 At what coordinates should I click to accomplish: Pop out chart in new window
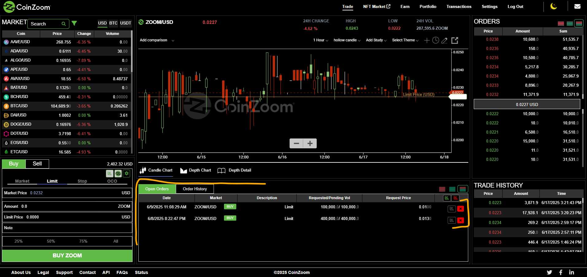pos(455,40)
